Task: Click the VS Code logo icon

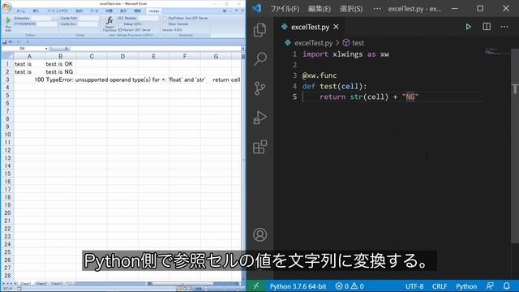Action: (256, 8)
